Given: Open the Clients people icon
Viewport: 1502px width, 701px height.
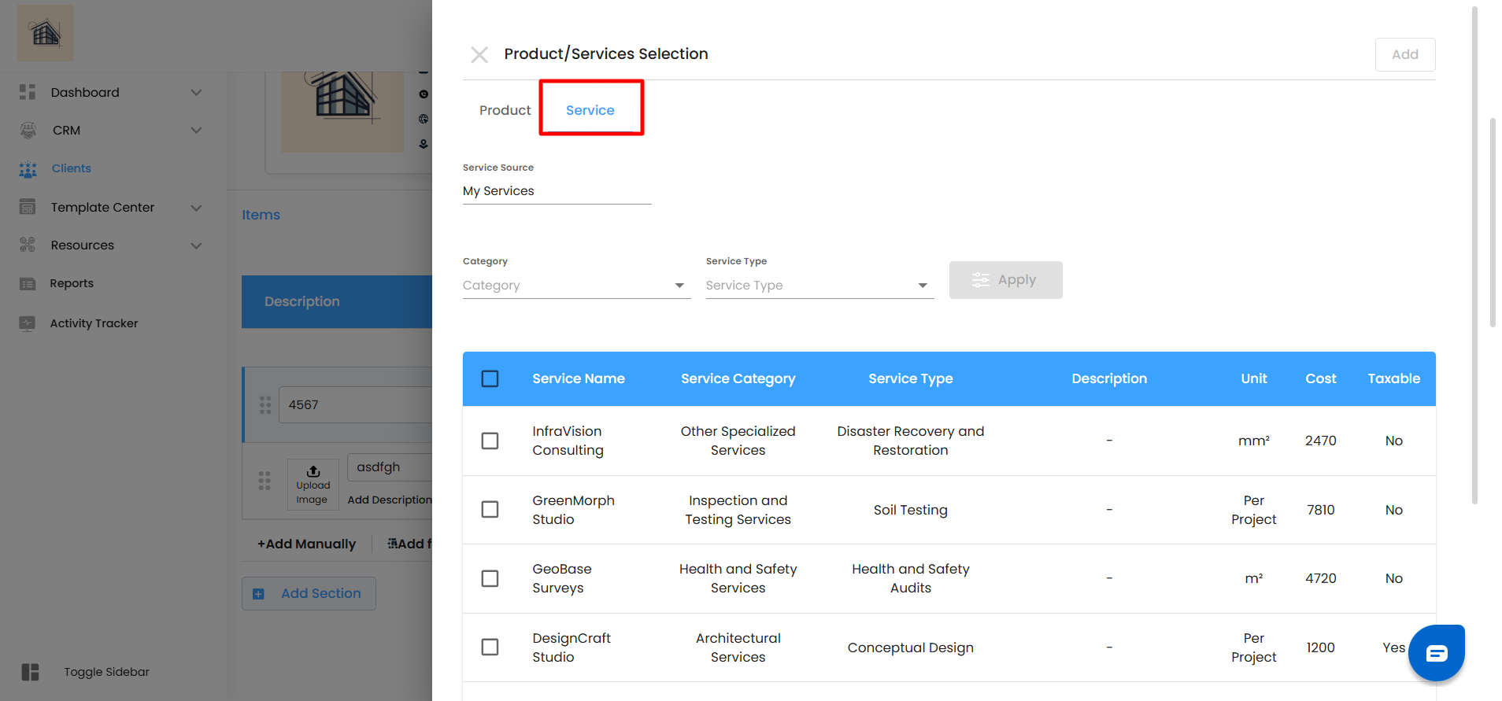Looking at the screenshot, I should pos(28,169).
